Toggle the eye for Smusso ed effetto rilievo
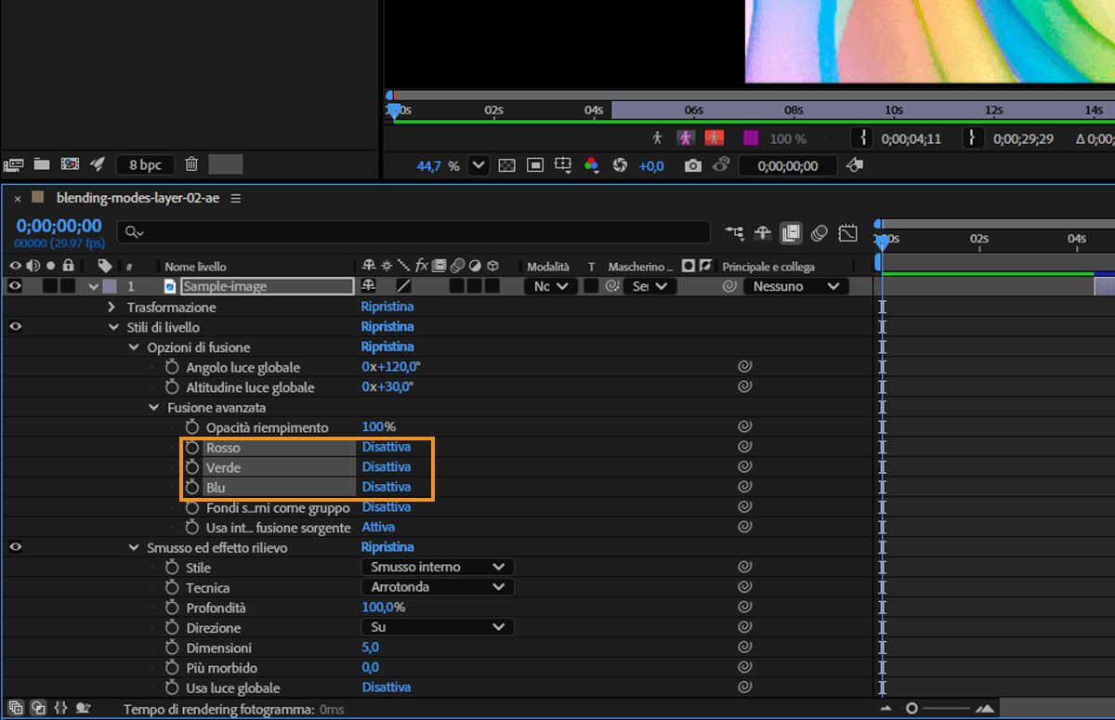This screenshot has height=720, width=1115. tap(15, 547)
